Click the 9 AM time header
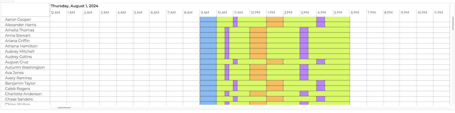 point(205,12)
